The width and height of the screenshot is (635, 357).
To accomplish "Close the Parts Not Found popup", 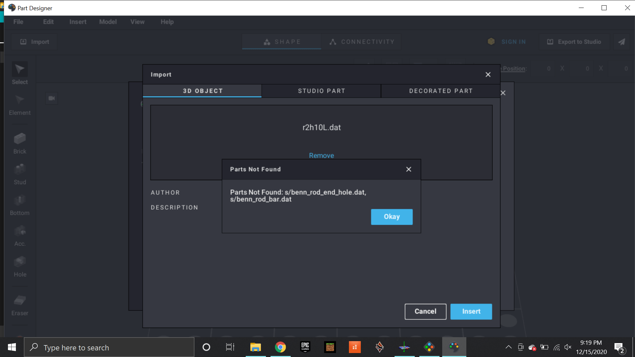I will coord(409,169).
